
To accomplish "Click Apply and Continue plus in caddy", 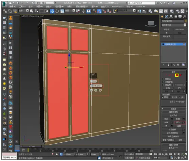I will 96,90.
